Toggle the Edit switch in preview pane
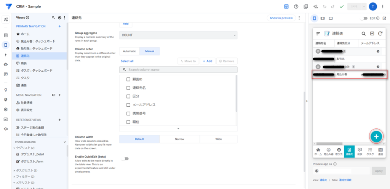This screenshot has height=189, width=390. (x=364, y=18)
